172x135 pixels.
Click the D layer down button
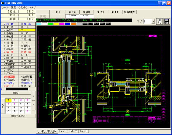click(33, 105)
